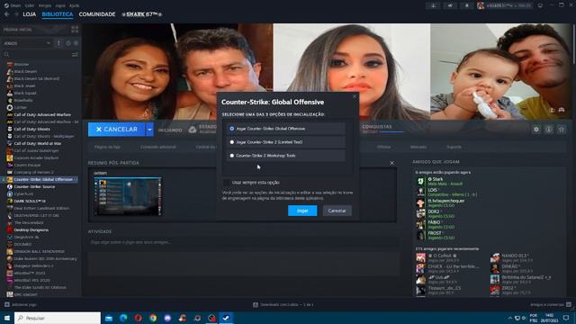Viewport: 576px width, 324px height.
Task: Select Call of Duty: Ghosts in library
Action: (x=32, y=129)
